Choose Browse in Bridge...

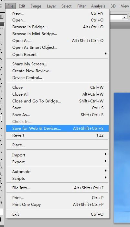(x=57, y=27)
